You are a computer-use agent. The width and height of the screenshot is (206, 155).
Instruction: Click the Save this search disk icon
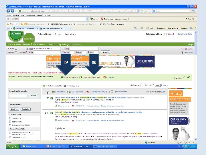(x=62, y=77)
